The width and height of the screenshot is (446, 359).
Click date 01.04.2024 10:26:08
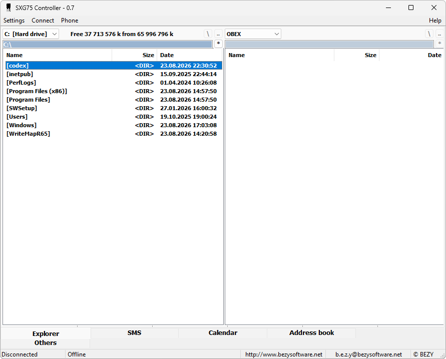(x=188, y=83)
